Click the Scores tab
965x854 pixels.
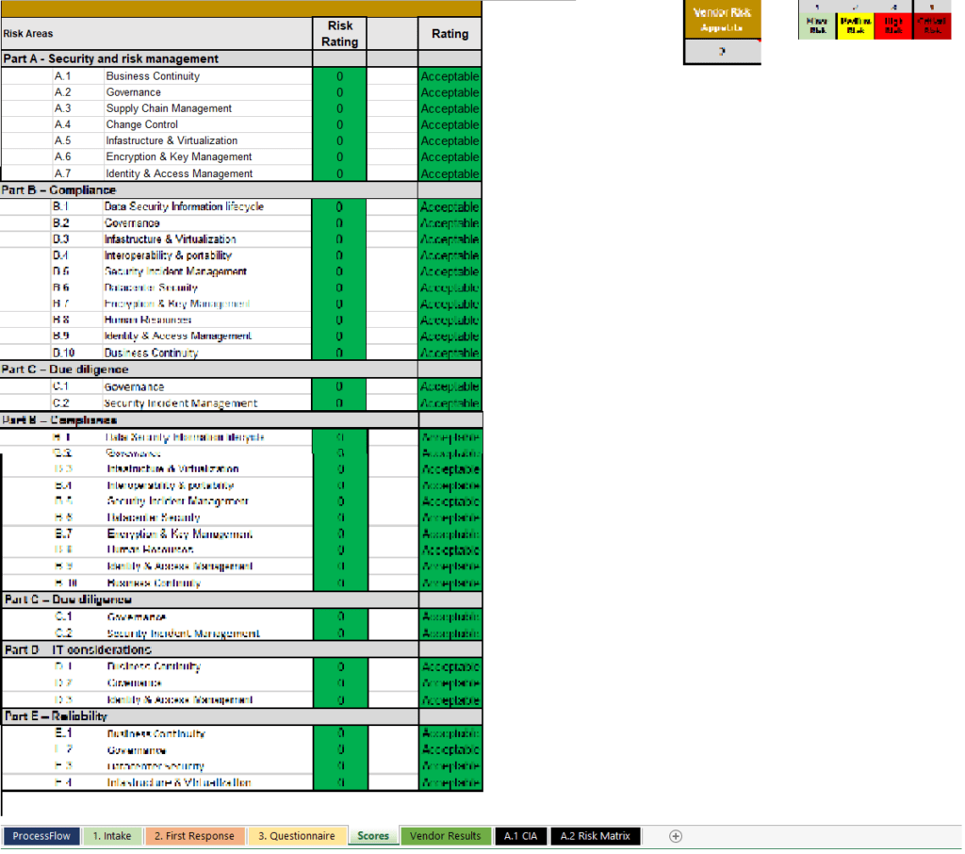pyautogui.click(x=372, y=835)
